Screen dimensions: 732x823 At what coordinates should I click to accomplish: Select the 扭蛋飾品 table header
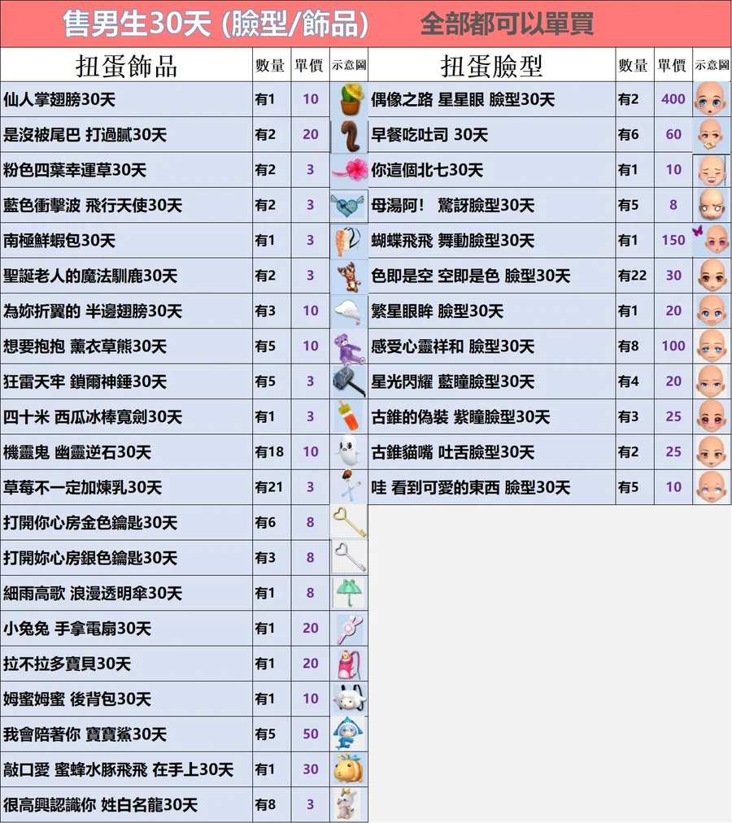126,64
